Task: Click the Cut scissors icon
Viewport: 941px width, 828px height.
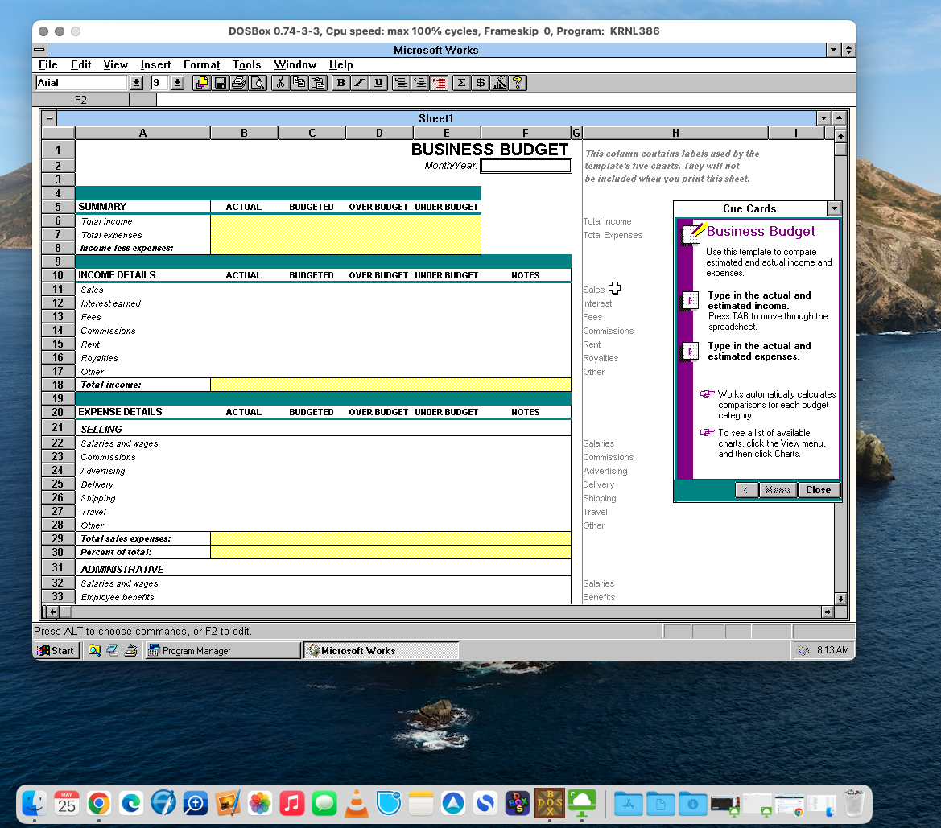Action: [280, 83]
